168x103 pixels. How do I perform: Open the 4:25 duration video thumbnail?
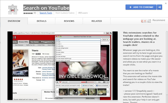coord(92,92)
